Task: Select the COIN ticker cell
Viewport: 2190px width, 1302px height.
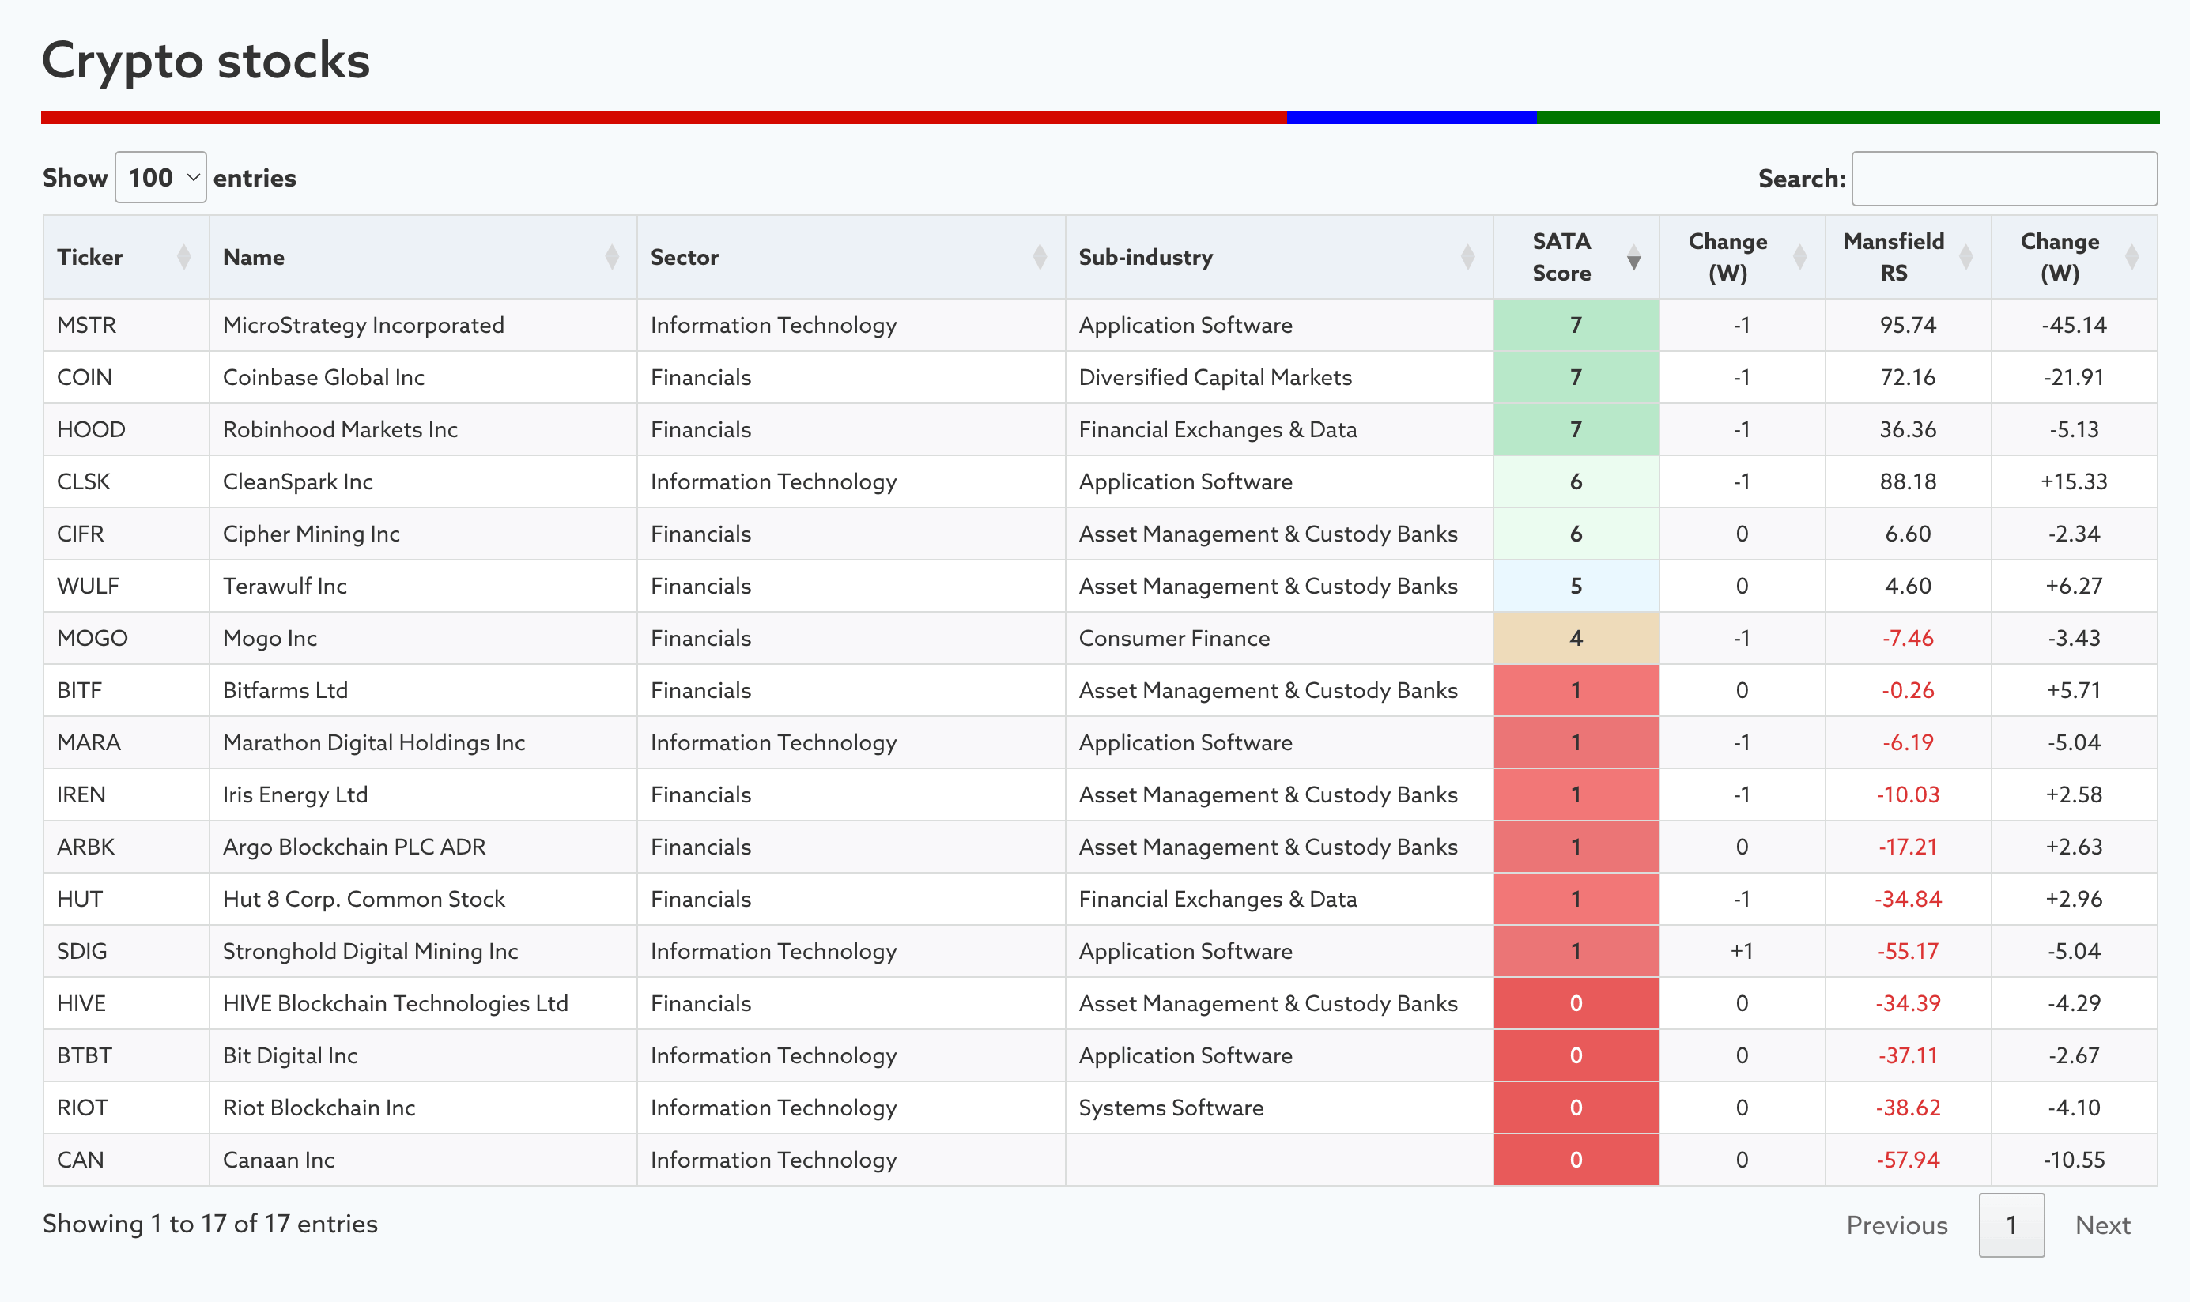Action: tap(126, 377)
